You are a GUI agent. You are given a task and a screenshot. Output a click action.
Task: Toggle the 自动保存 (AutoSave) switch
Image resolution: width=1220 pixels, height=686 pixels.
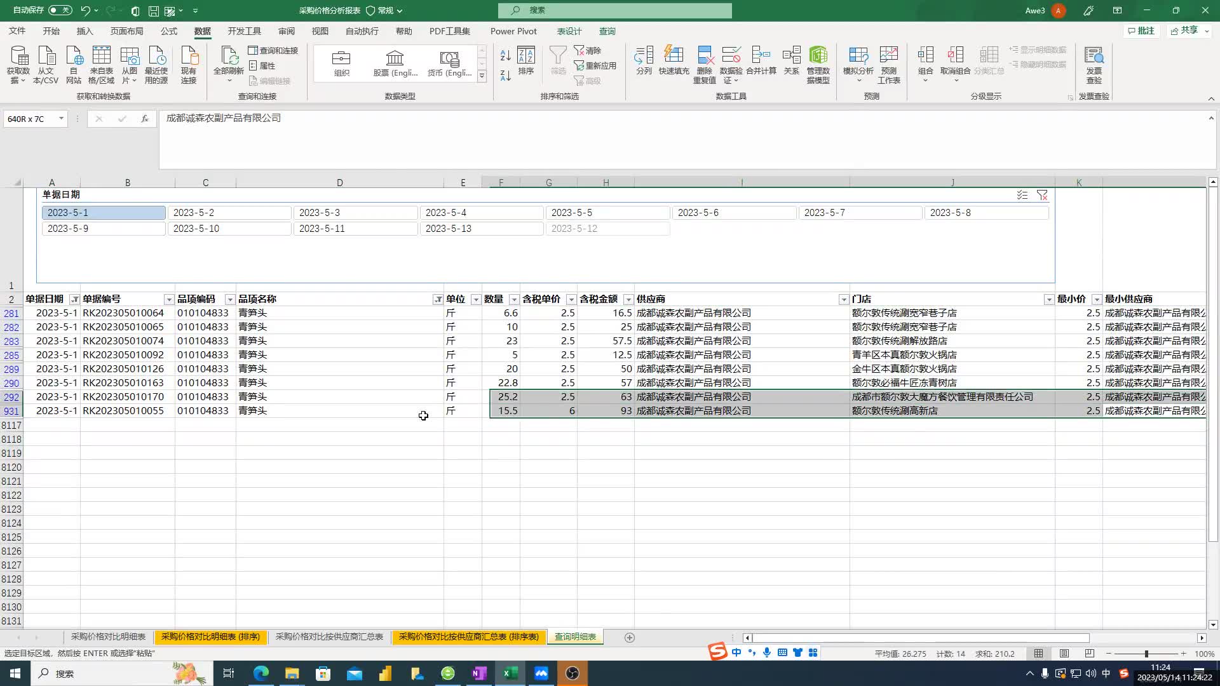tap(60, 10)
